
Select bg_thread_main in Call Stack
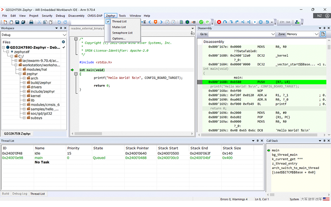[x=285, y=154]
